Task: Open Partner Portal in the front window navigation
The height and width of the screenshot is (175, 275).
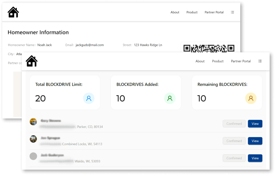Action: coord(241,61)
